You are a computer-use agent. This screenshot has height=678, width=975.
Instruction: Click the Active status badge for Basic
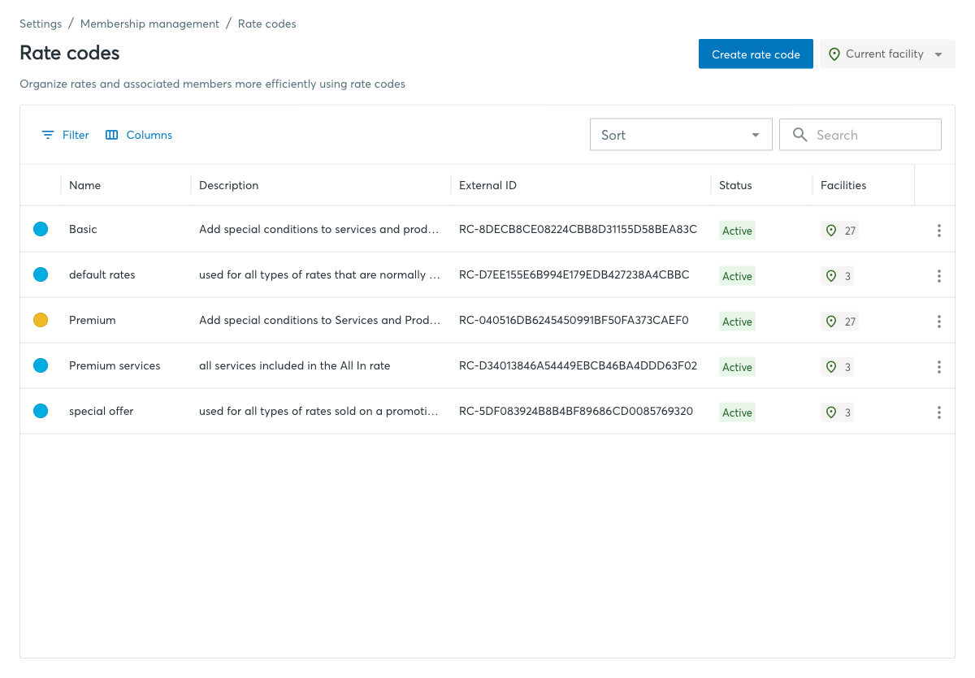(x=737, y=231)
